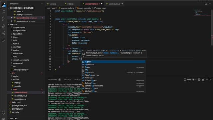Screen dimensions: 213x120
Task: Open package.json in file tree
Action: tap(17, 109)
